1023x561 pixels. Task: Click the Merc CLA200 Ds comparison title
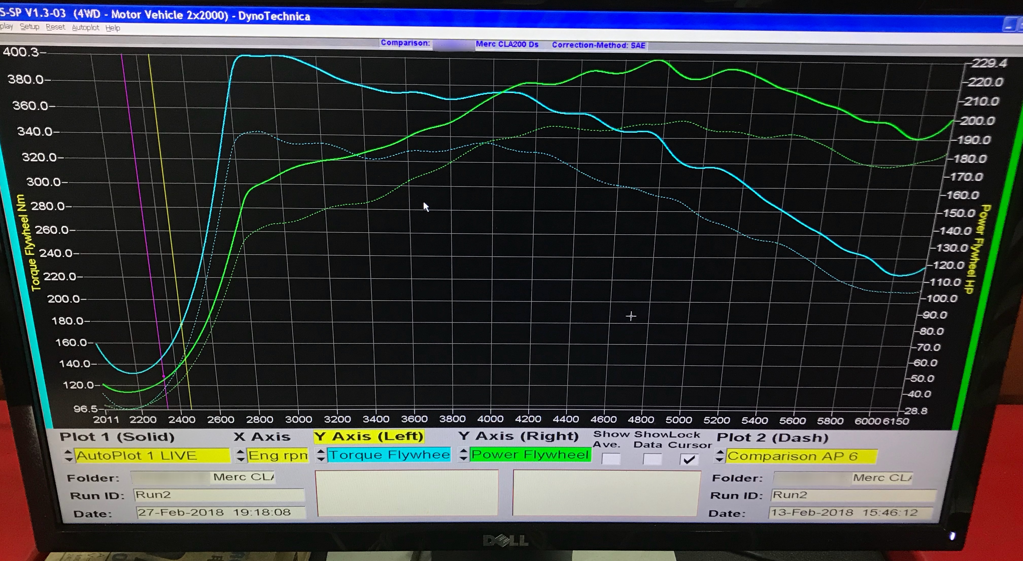point(507,44)
